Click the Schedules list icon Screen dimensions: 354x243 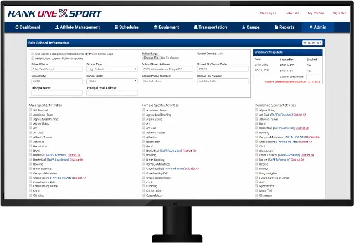point(116,27)
